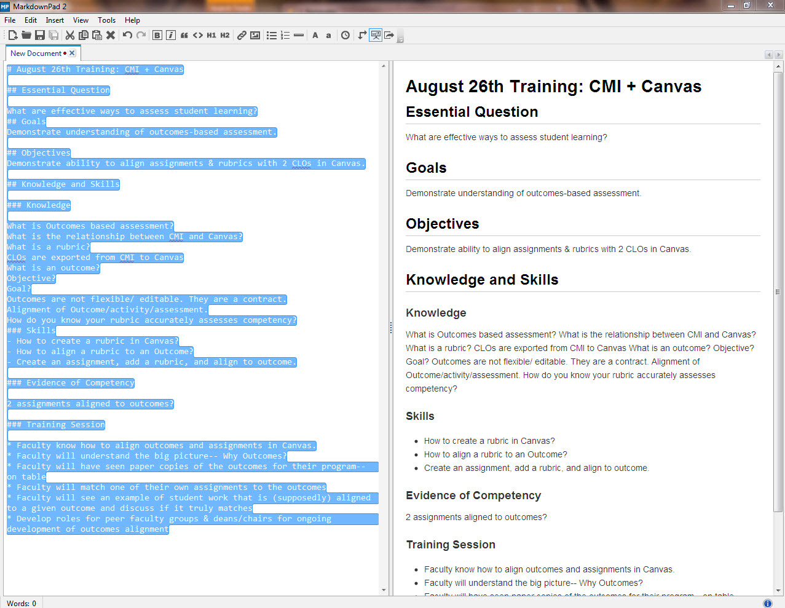
Task: Click the '## Objectives' line in the editor
Action: pos(39,153)
